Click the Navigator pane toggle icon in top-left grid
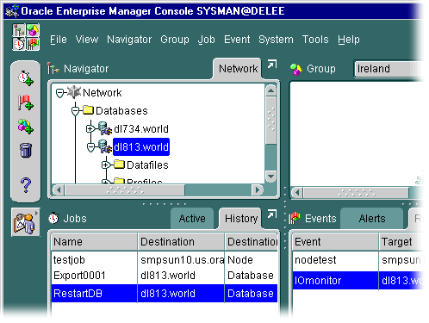429x323 pixels. pos(19,30)
